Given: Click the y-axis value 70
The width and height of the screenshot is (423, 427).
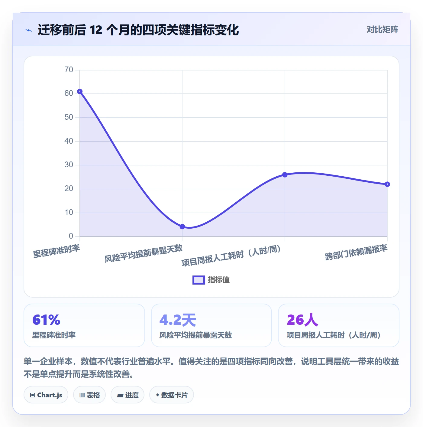Looking at the screenshot, I should tap(69, 70).
